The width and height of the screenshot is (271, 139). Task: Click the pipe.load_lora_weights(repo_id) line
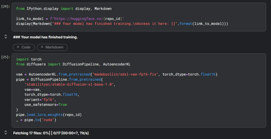[x=49, y=115]
